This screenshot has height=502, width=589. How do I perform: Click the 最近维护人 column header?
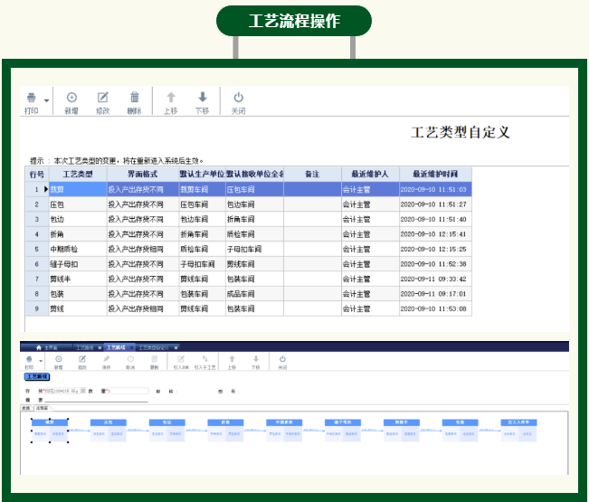coord(370,175)
